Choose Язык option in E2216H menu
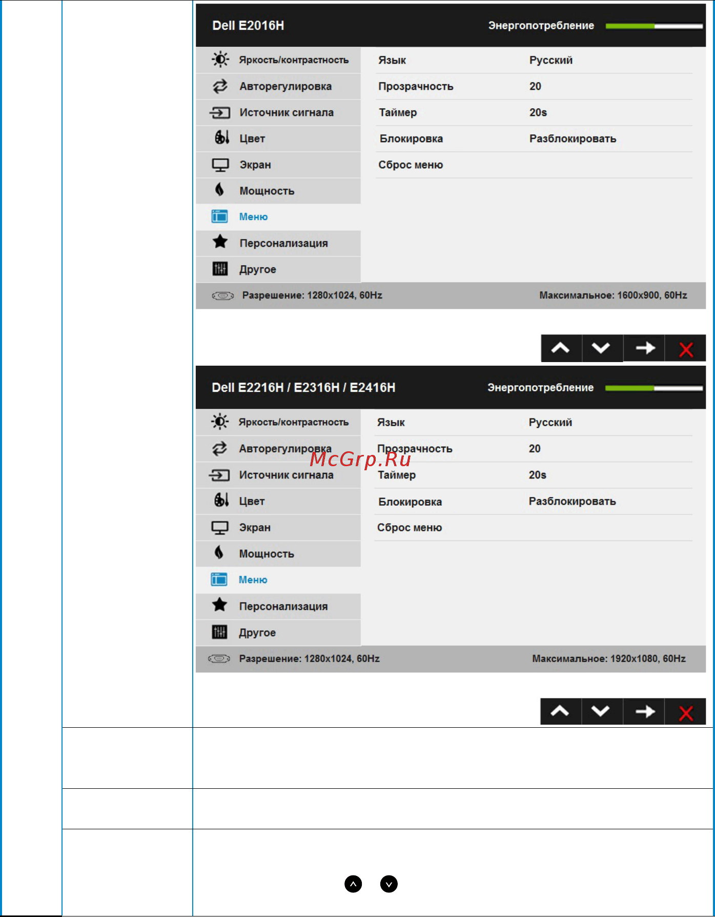715x917 pixels. click(391, 422)
